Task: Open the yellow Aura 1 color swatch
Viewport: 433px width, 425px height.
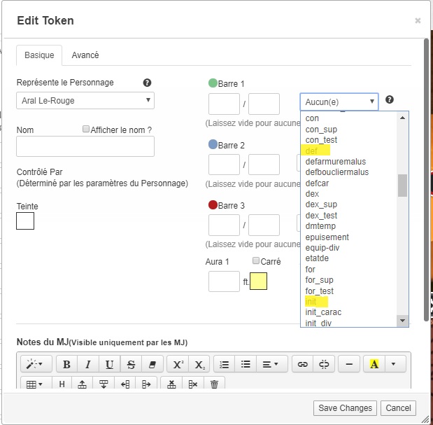Action: [x=258, y=281]
